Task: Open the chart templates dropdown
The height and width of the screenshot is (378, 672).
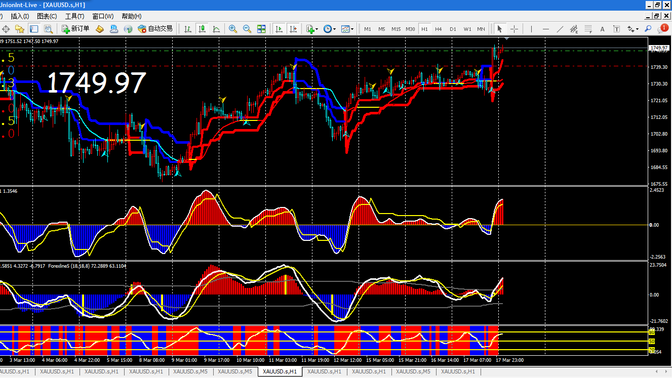Action: [347, 29]
